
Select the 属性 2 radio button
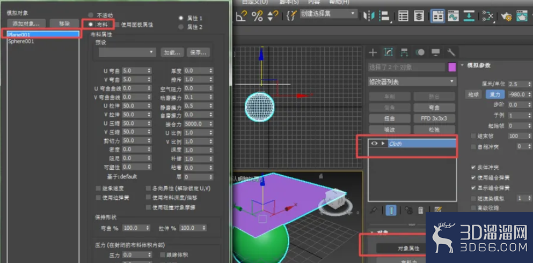(181, 27)
